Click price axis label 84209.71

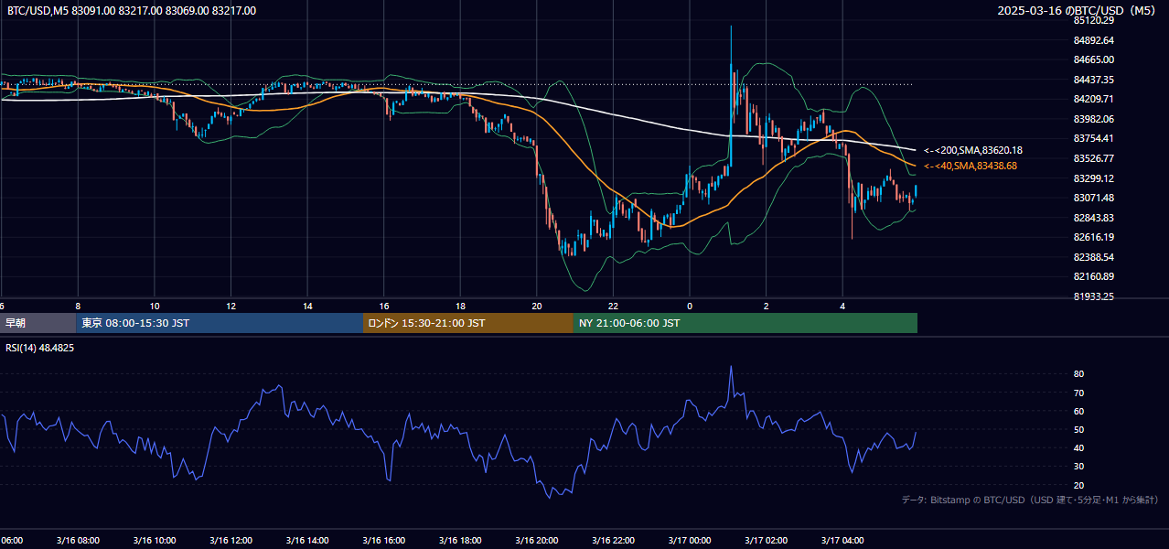coord(1093,99)
